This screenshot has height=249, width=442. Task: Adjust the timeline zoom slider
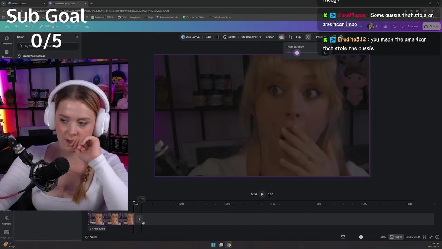[361, 237]
